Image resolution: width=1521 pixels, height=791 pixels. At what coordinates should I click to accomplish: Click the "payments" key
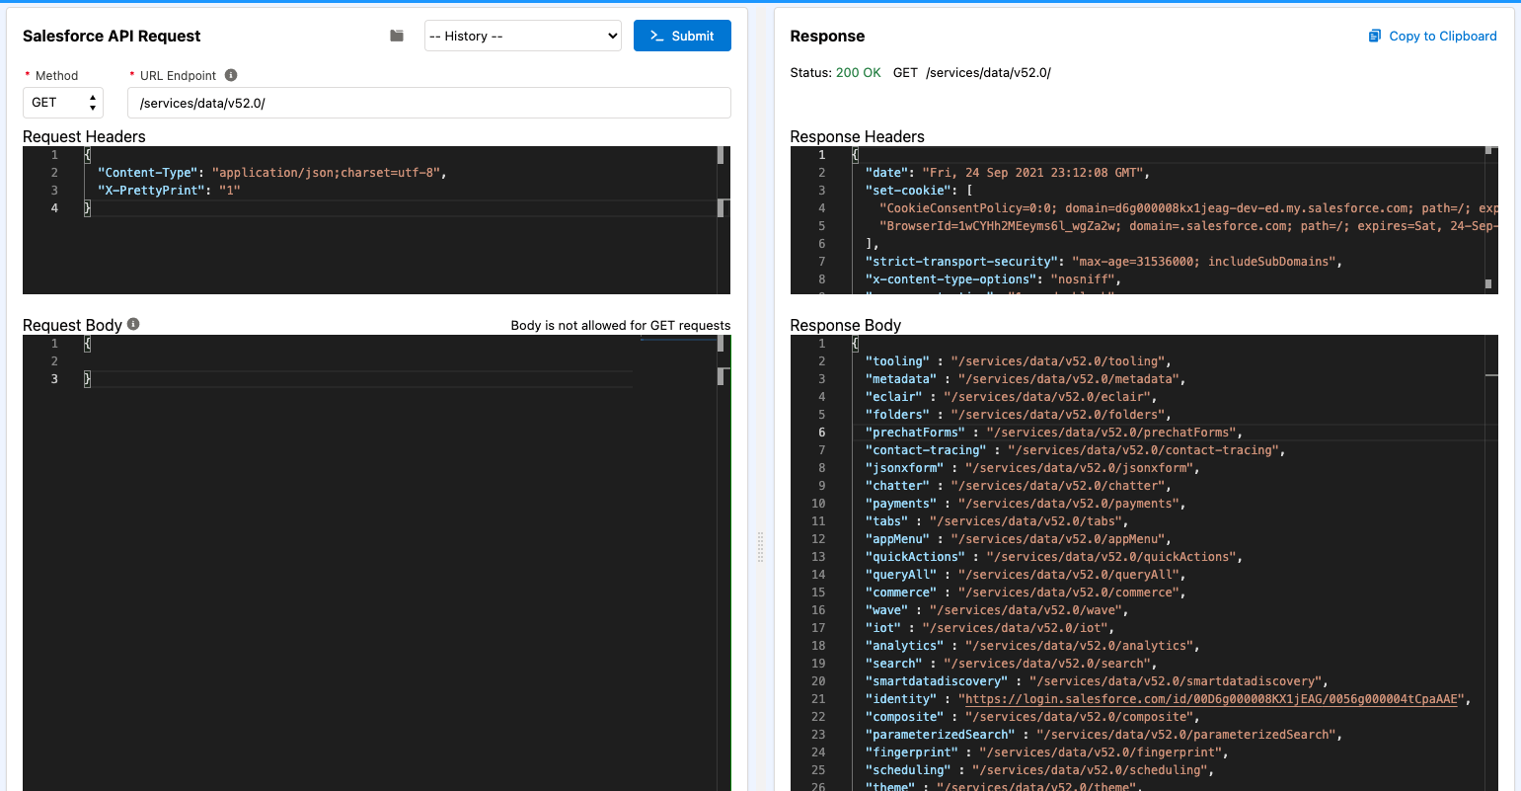(901, 504)
